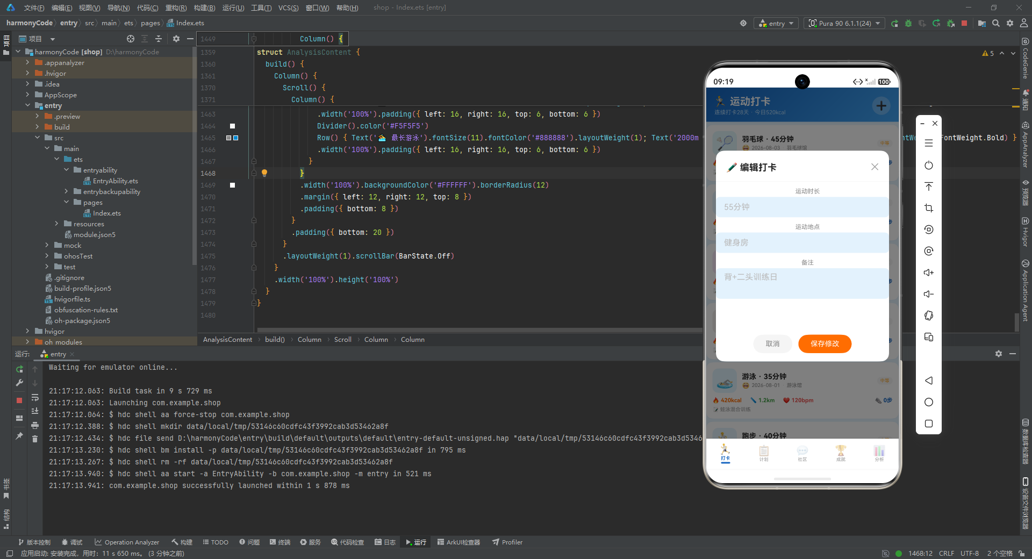Open the Search Everywhere magnifier
The height and width of the screenshot is (559, 1032).
996,23
